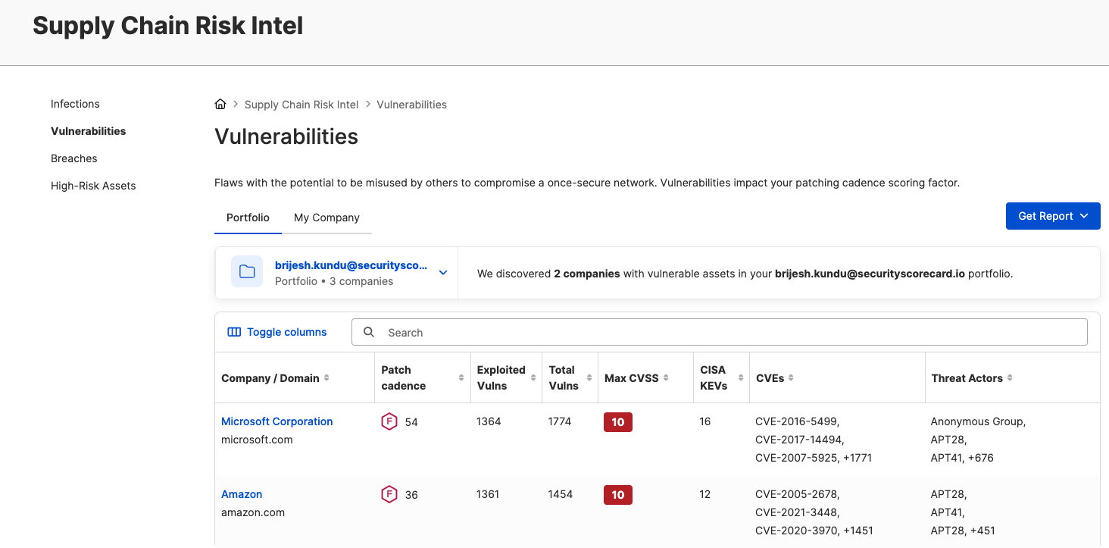
Task: Expand the portfolio selector chevron
Action: coord(443,273)
